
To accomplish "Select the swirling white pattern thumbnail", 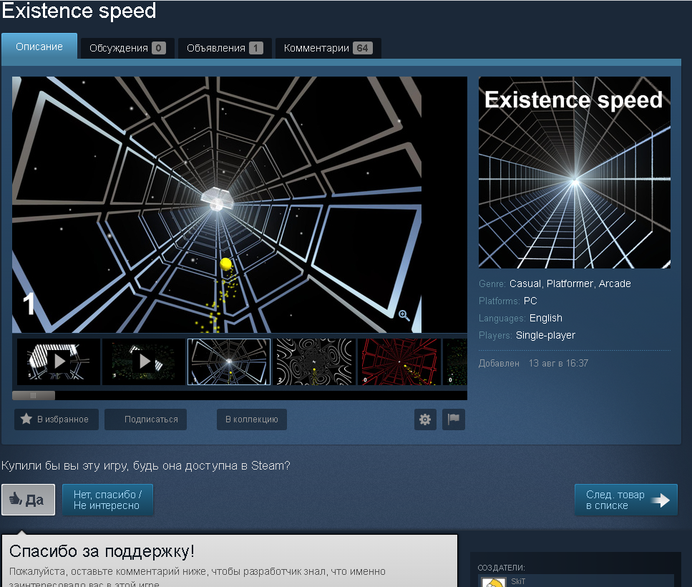I will tap(314, 362).
